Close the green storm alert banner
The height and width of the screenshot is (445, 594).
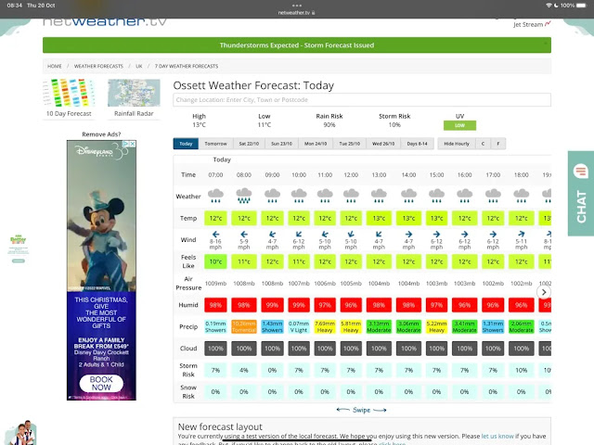545,44
